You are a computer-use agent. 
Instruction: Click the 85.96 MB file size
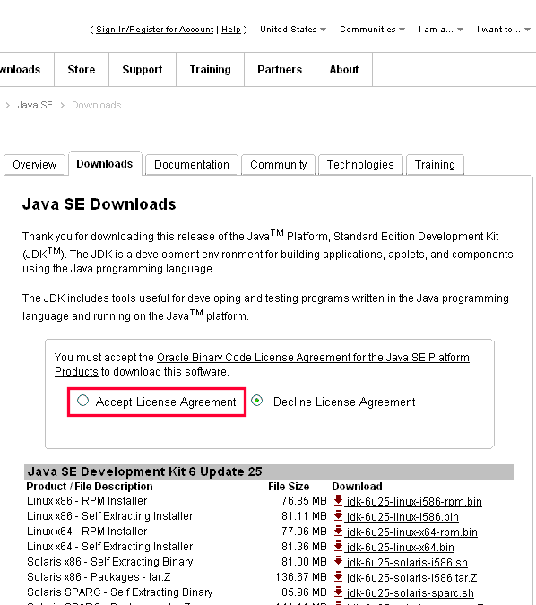tap(304, 592)
